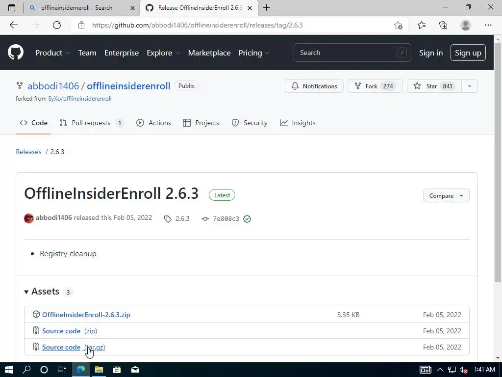Open the Windows Start menu
The image size is (502, 377).
point(9,370)
